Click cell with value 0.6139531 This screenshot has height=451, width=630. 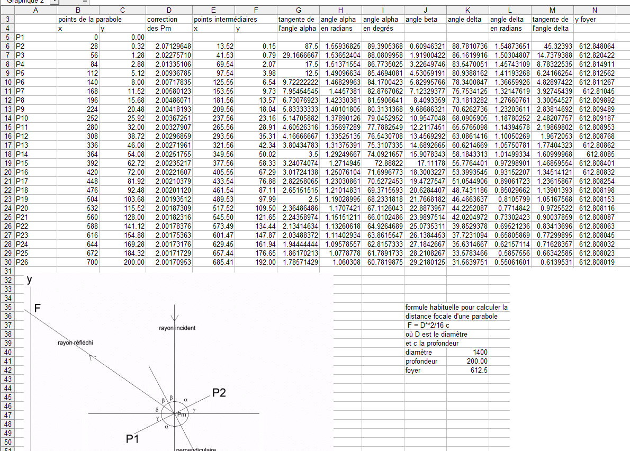[553, 262]
